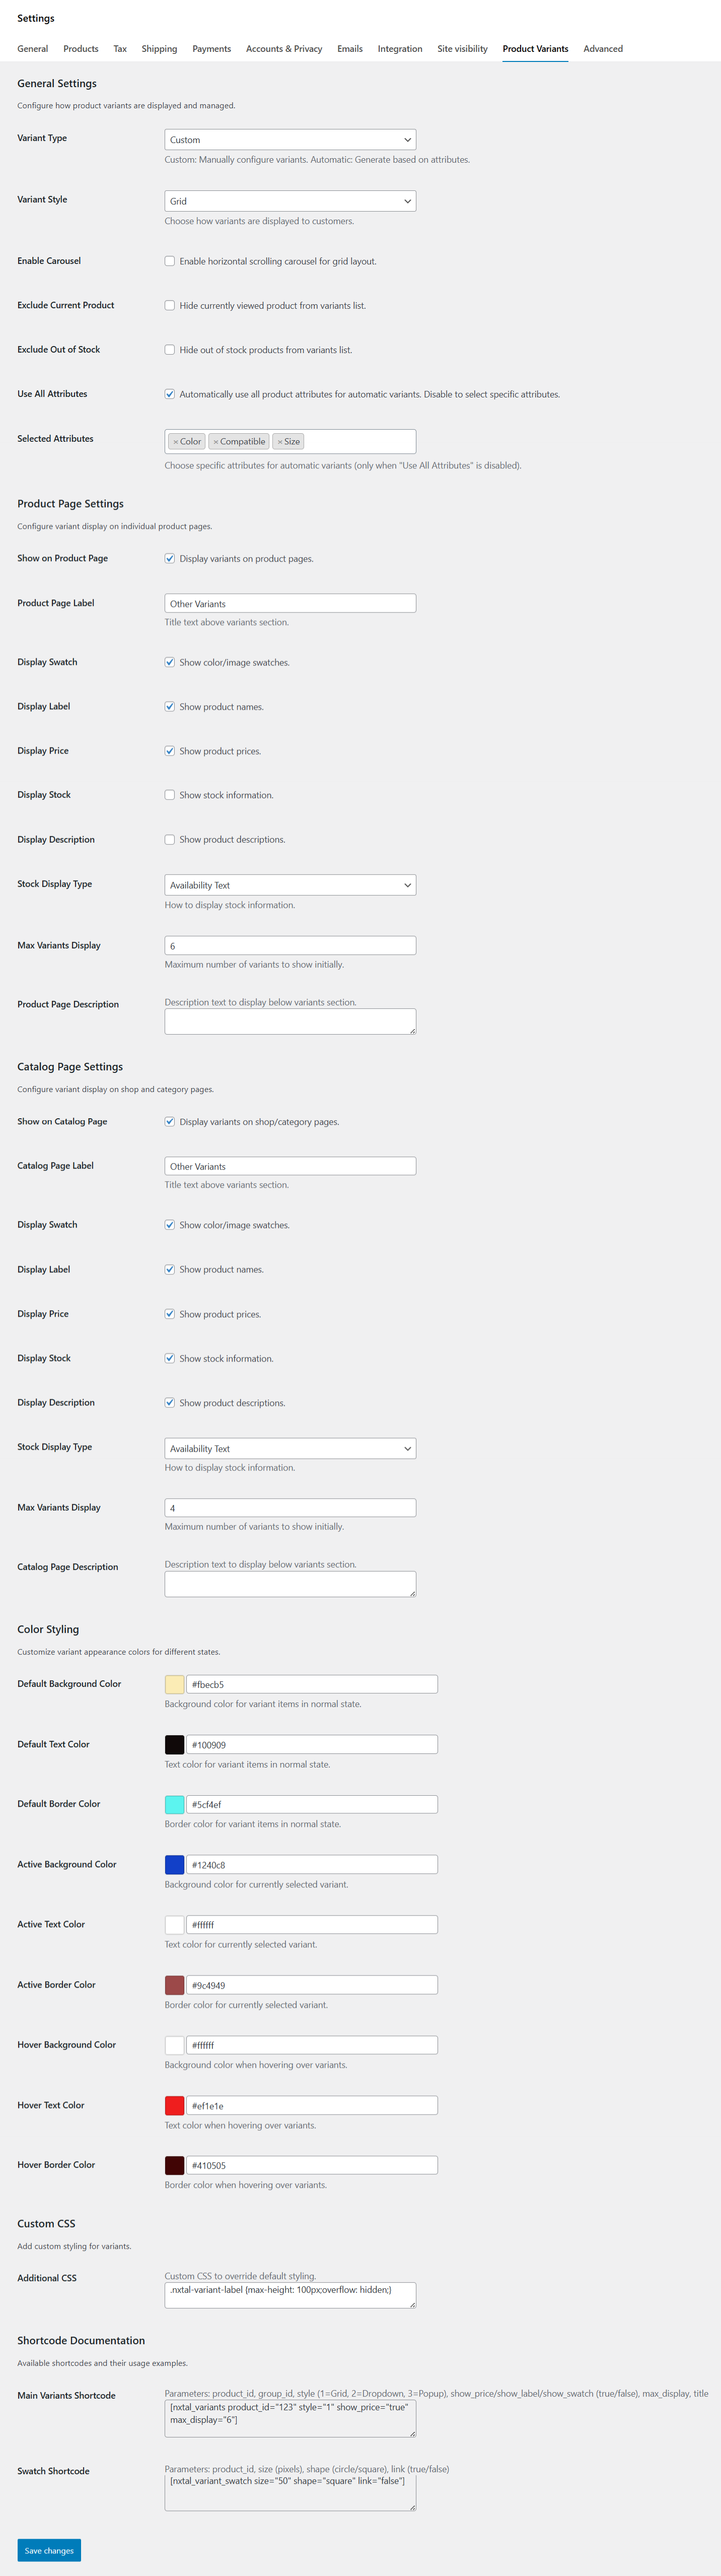Open the Hover Text Color swatch

(x=175, y=2106)
